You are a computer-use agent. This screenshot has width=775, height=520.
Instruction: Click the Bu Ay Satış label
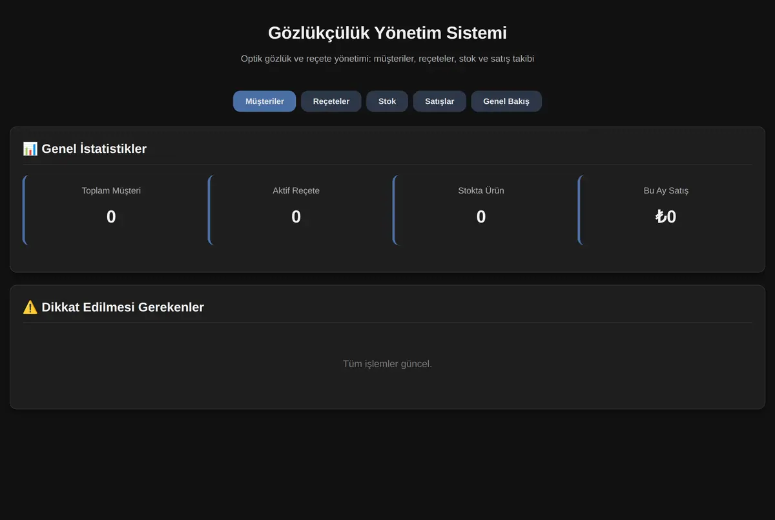[666, 190]
